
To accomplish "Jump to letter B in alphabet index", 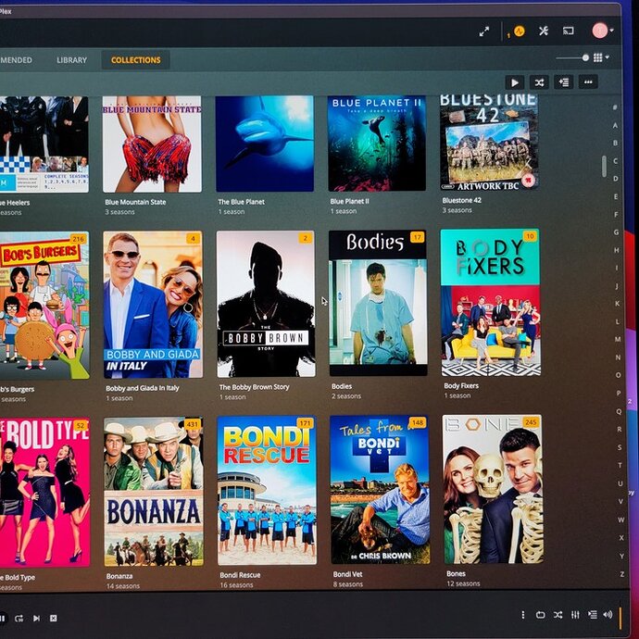I will pos(615,143).
